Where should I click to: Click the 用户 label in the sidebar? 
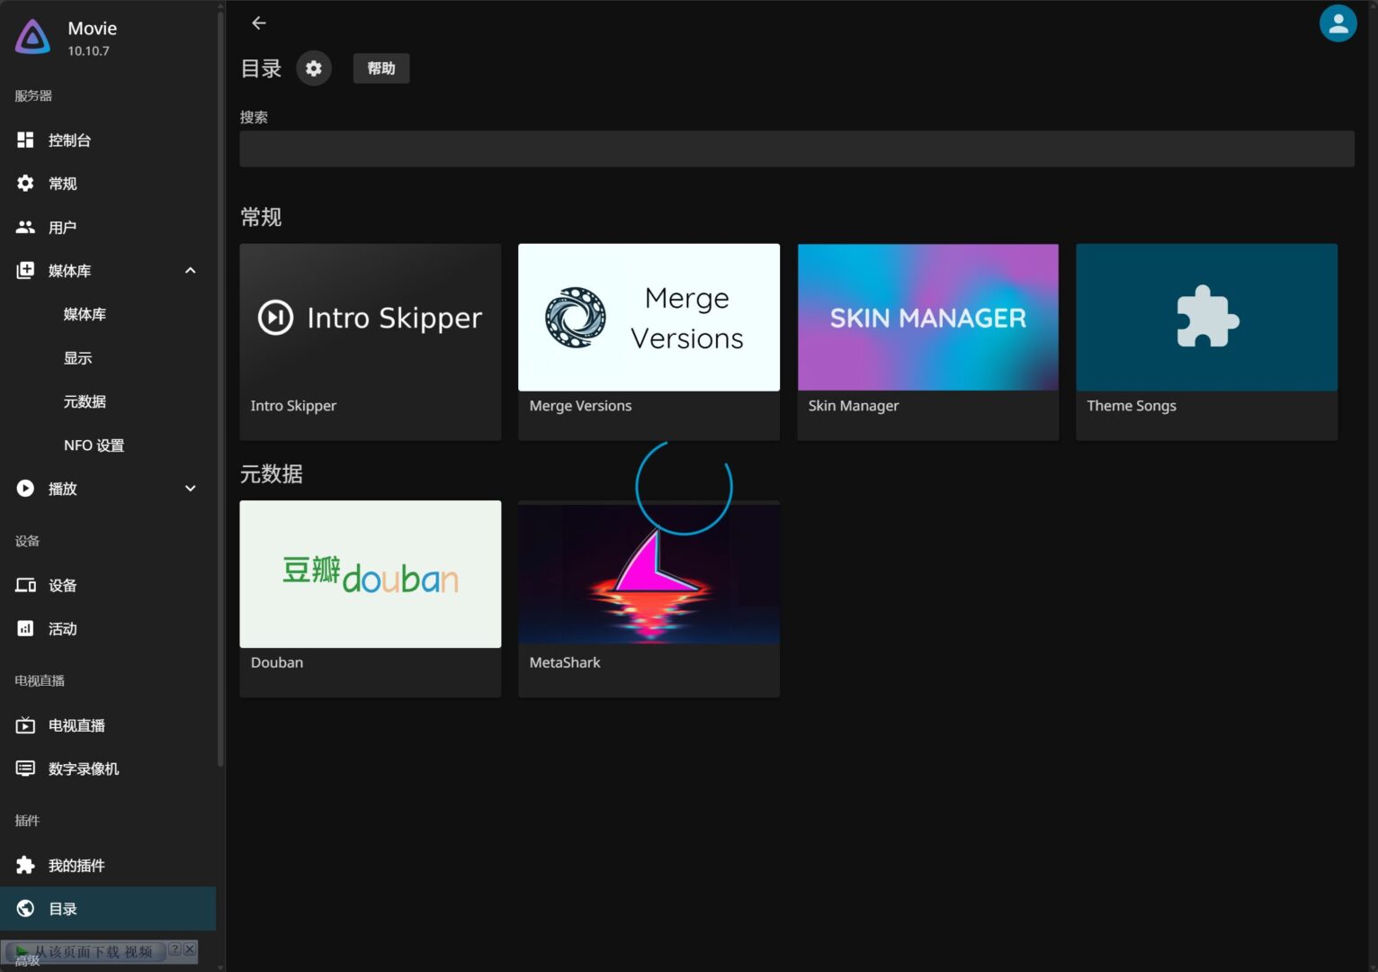coord(62,228)
